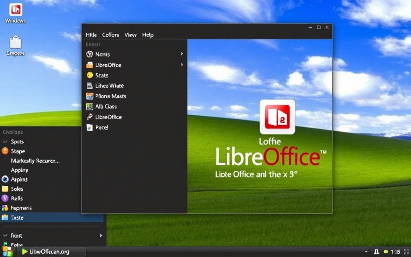Screen dimensions: 411x257
Task: Expand the LibreOffice submenu arrow
Action: 182,65
